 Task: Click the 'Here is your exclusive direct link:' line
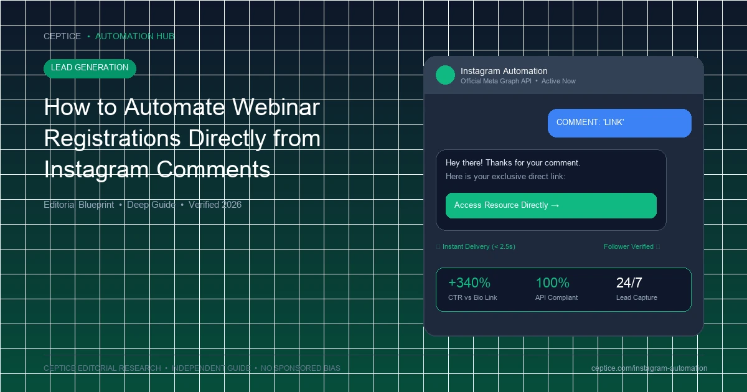coord(505,177)
